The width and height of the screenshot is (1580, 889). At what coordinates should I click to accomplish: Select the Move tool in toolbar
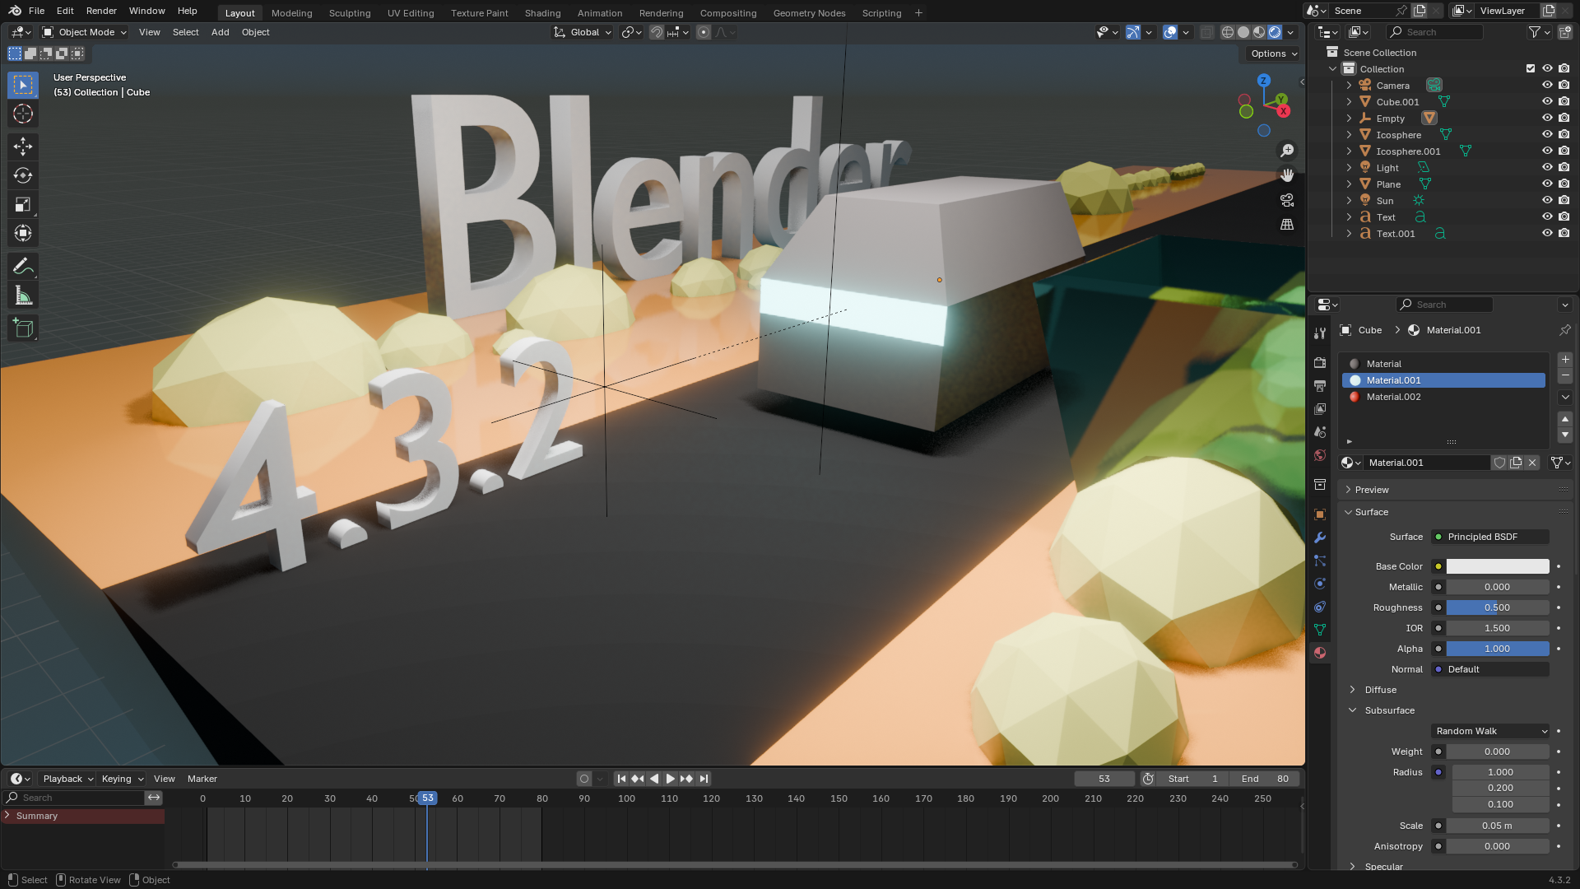[23, 147]
